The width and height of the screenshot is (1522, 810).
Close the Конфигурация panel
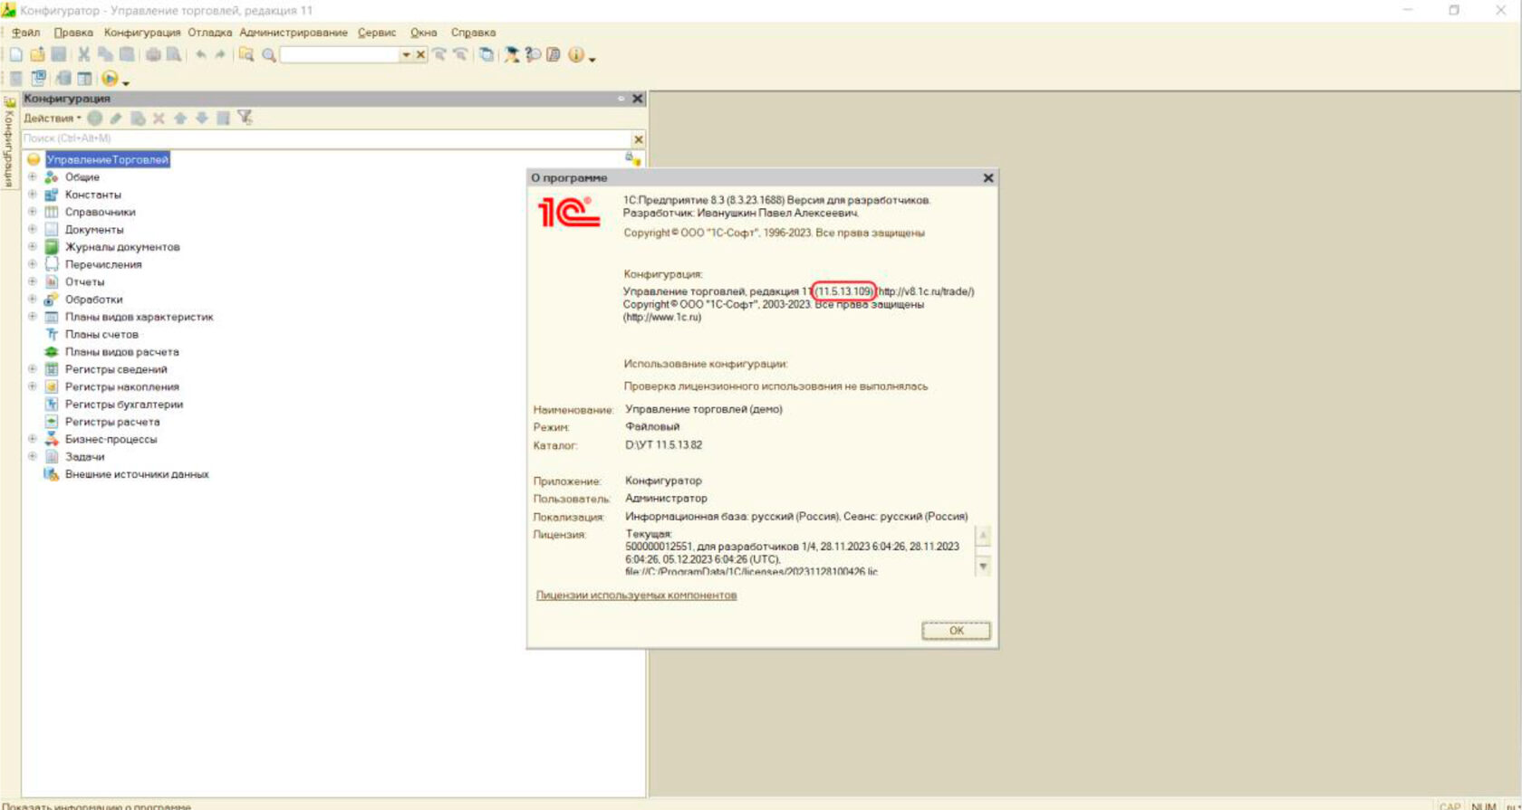(637, 99)
